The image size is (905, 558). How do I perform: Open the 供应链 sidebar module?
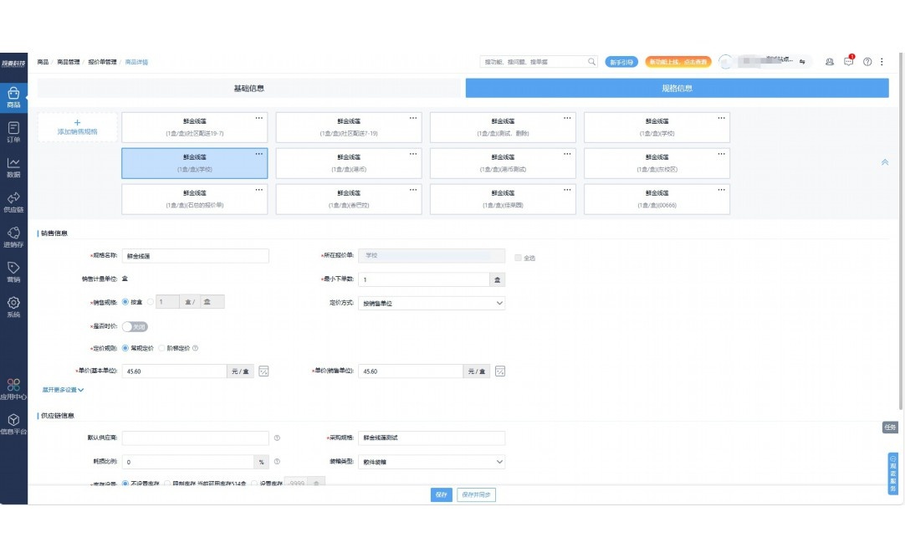(x=13, y=202)
